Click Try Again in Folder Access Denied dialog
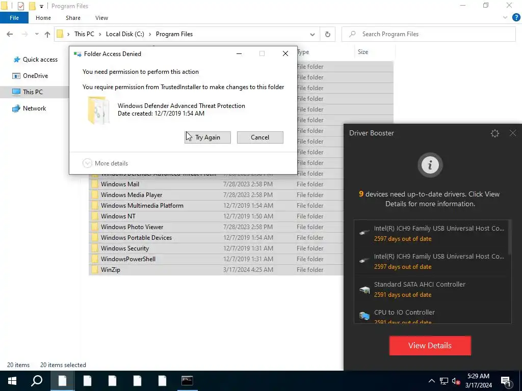Viewport: 522px width, 391px height. click(207, 137)
